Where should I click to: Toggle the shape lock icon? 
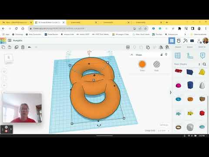click(162, 55)
